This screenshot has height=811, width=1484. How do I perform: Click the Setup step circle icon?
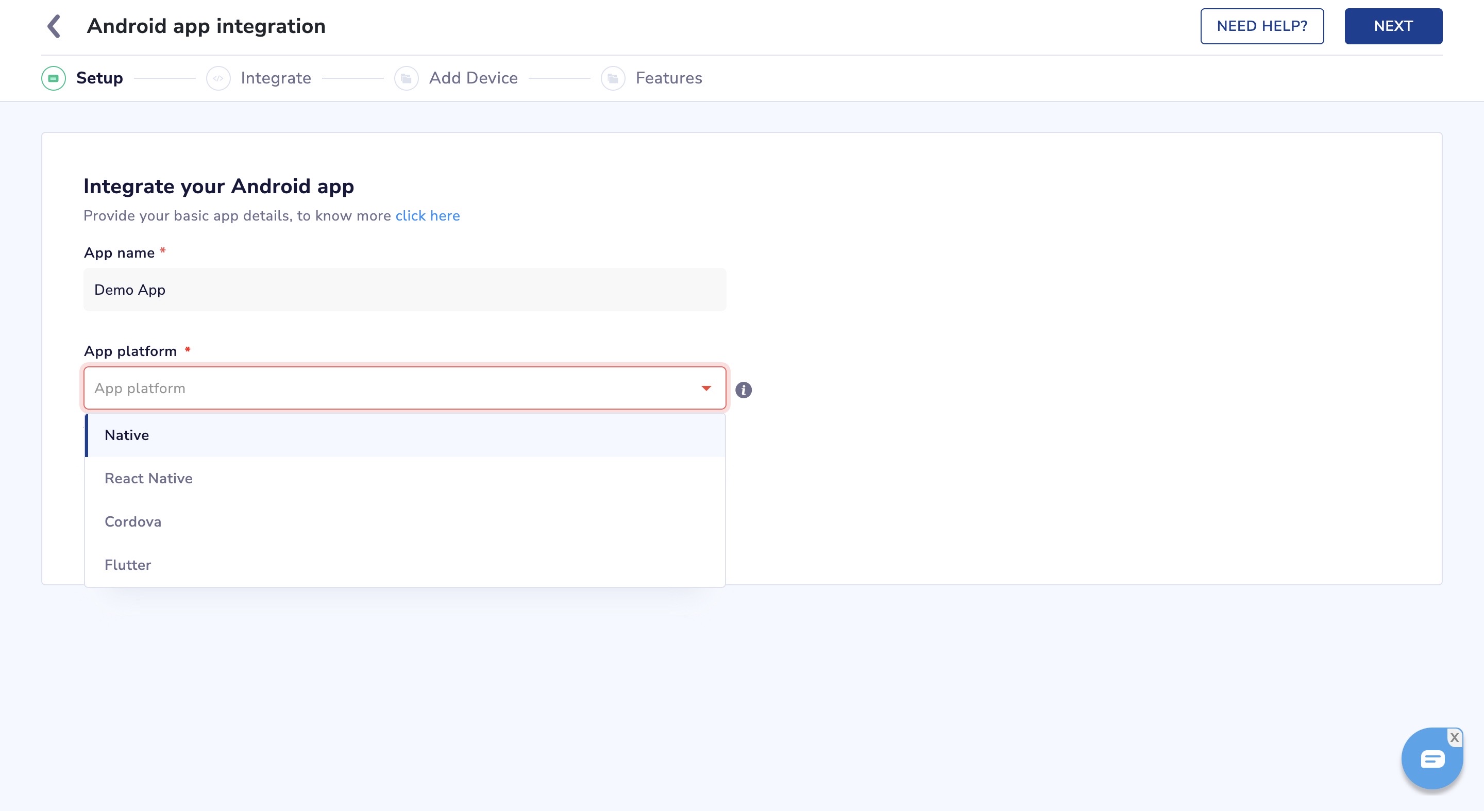tap(54, 78)
